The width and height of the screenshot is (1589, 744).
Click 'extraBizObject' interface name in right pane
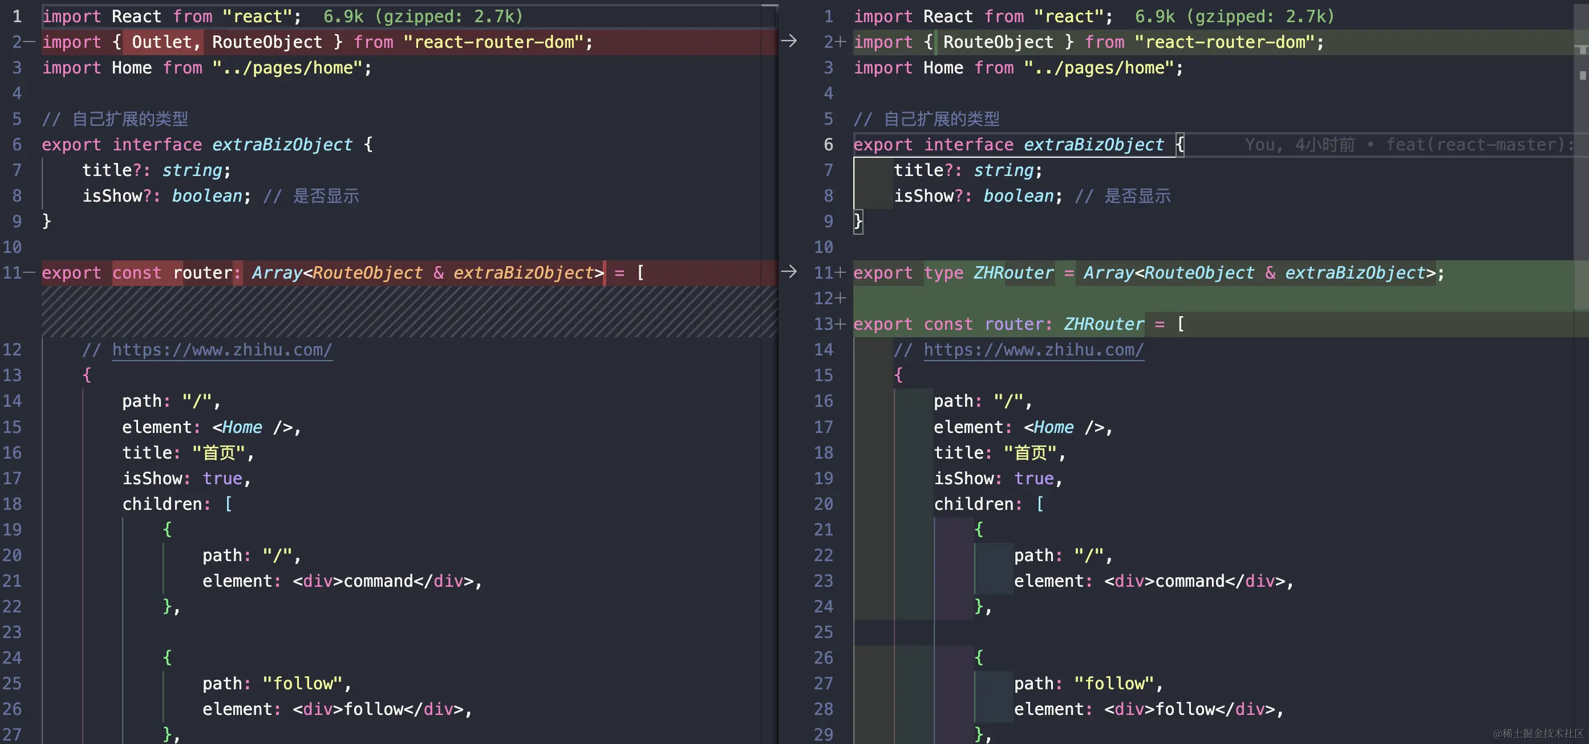pos(1094,145)
